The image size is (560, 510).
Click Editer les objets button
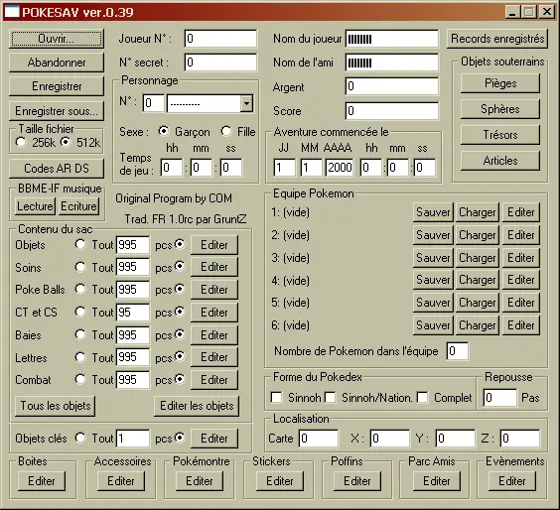[197, 406]
